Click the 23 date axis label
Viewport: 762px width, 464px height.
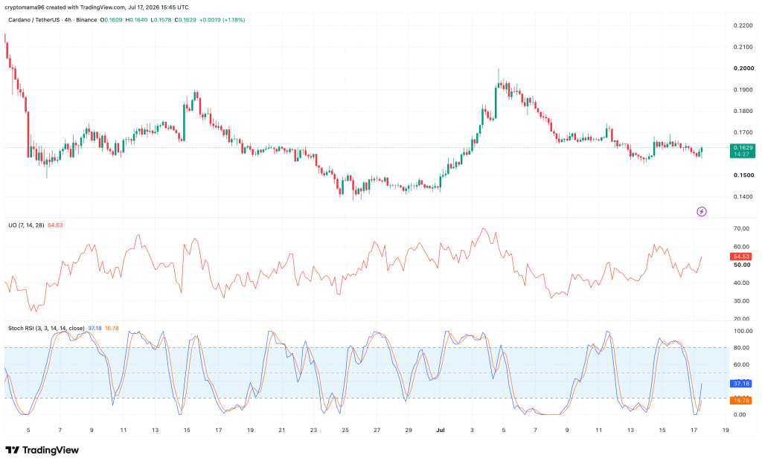(313, 430)
